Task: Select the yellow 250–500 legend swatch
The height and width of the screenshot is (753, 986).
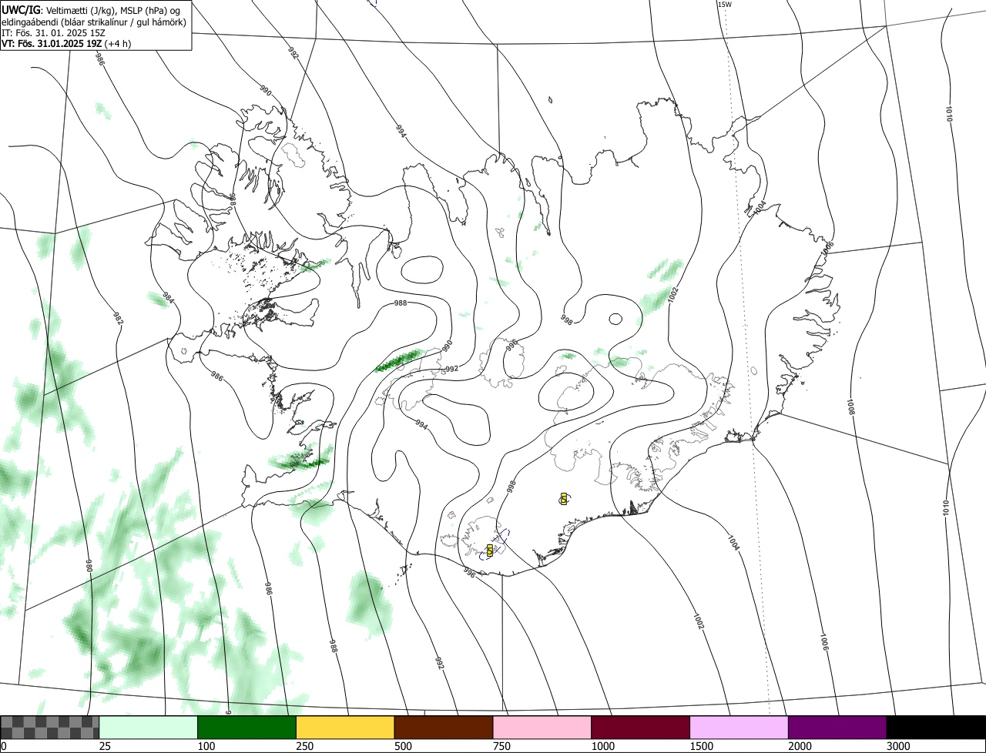Action: tap(345, 727)
